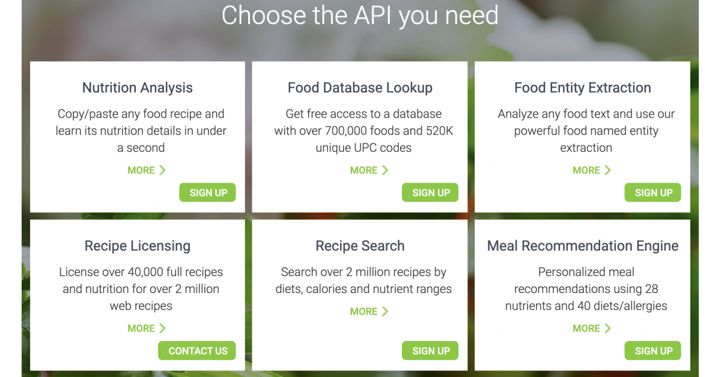
Task: Click the chevron icon beside Recipe Licensing MORE
Action: point(162,328)
